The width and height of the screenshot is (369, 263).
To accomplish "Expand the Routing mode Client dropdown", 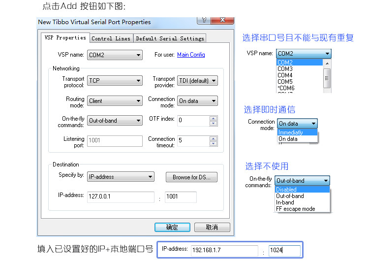I will pos(115,101).
